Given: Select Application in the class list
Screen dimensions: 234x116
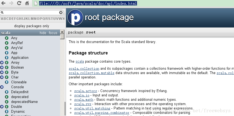Looking at the screenshot, I should 20,58.
